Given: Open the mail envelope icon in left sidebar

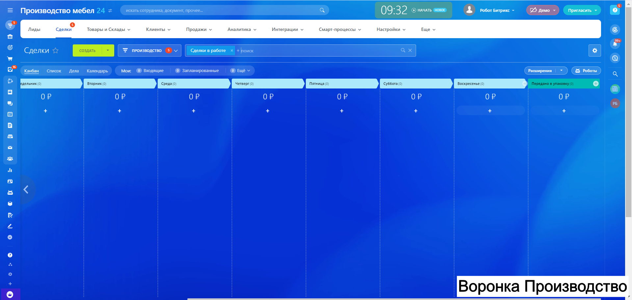Looking at the screenshot, I should [10, 147].
